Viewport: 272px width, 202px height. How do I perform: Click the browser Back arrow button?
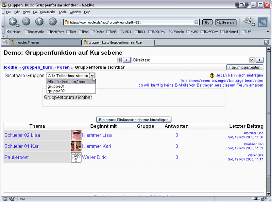(13, 22)
